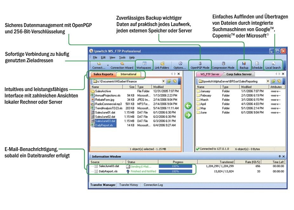Click the SalesJune03.dat progress bar
This screenshot has width=294, height=210.
(176, 166)
